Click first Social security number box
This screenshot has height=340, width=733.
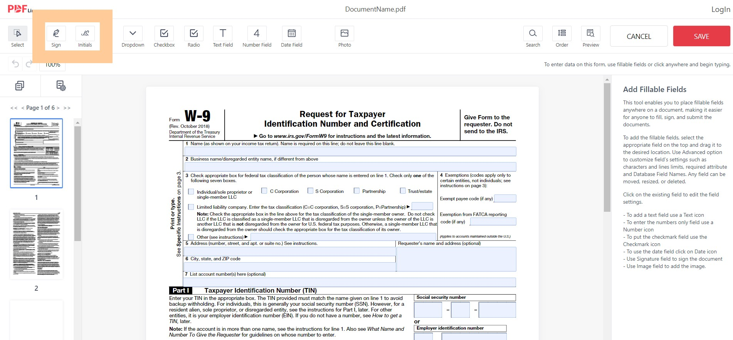(x=428, y=310)
